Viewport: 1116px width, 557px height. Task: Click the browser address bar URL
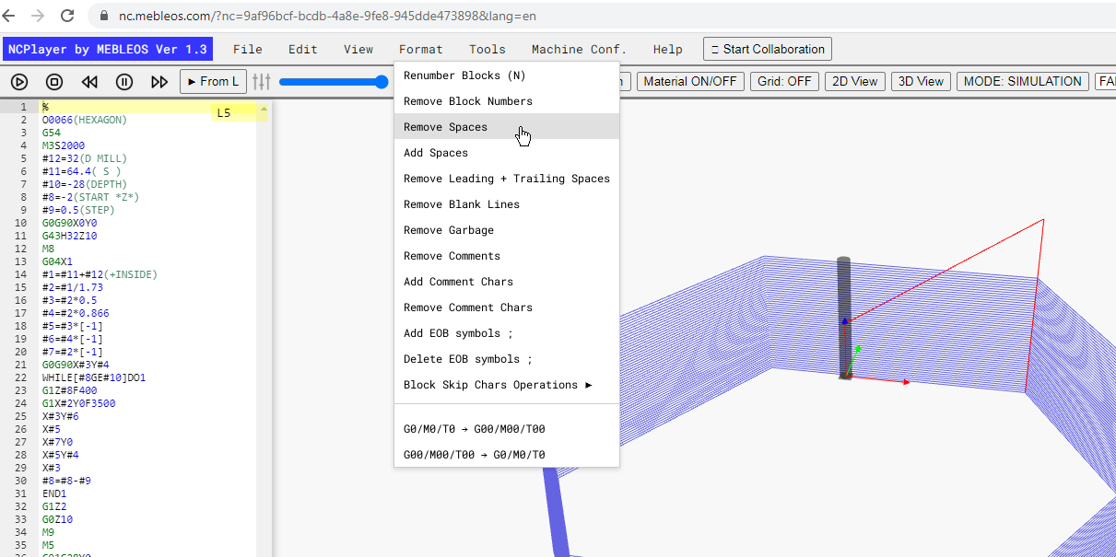tap(327, 16)
